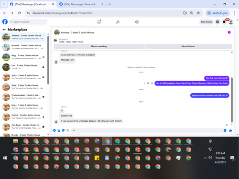Screen dimensions: 239x179
Task: Choose a GIF icon in composer
Action: click(68, 130)
